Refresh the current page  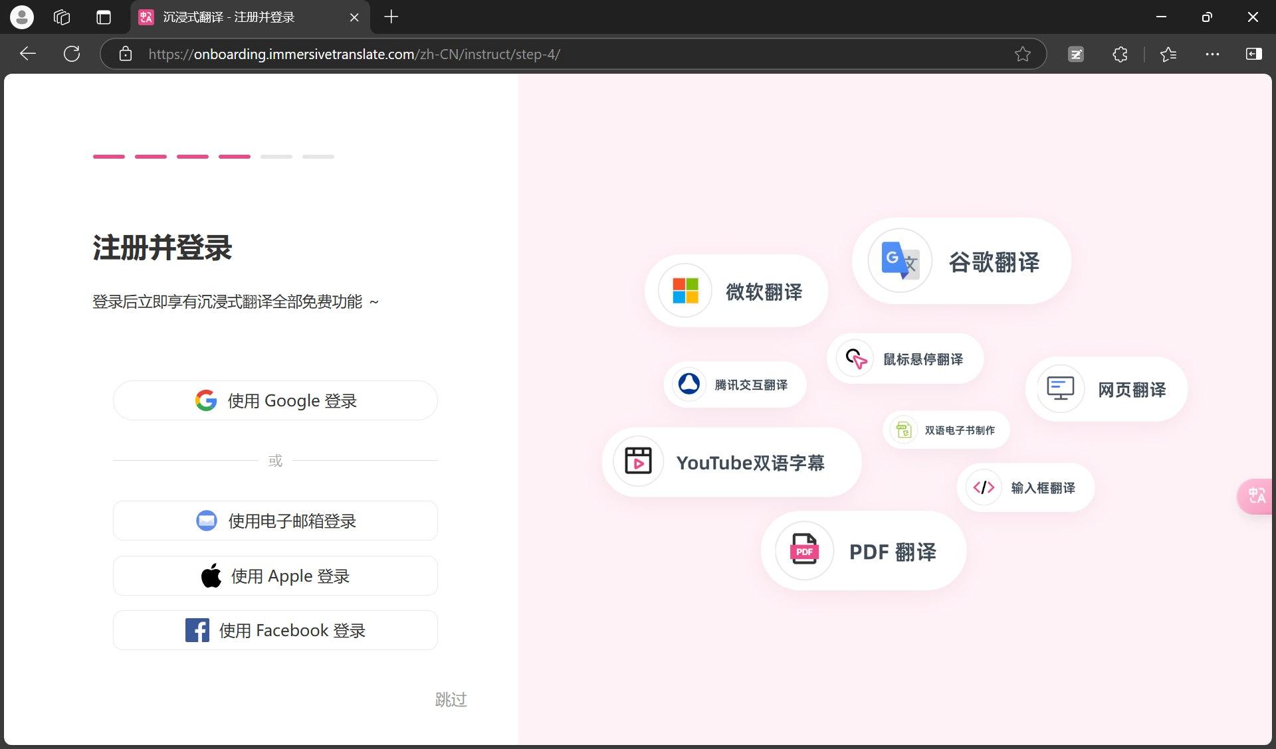(72, 54)
